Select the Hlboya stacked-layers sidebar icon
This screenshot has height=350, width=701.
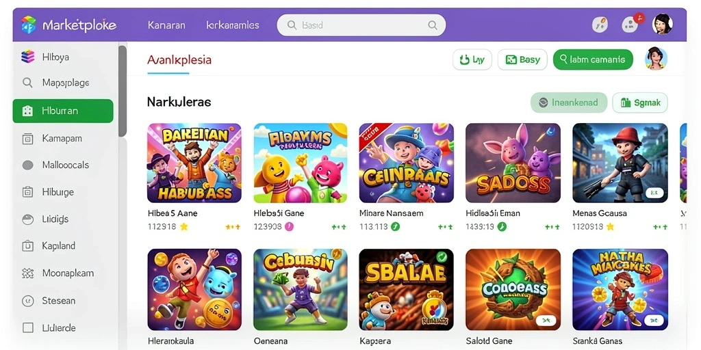click(27, 57)
